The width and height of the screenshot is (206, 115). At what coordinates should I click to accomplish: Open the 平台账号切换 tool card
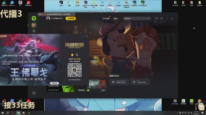click(x=140, y=82)
